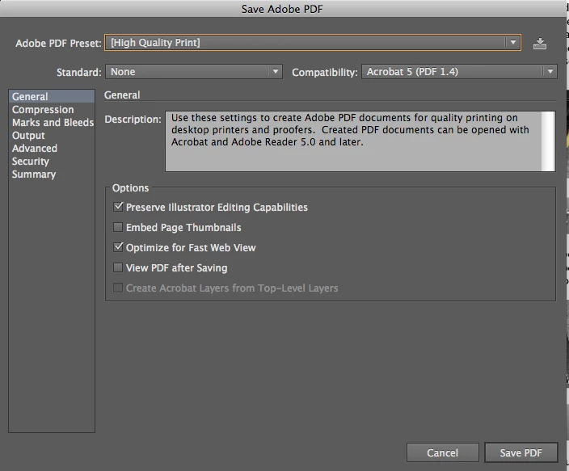Select the Advanced section
The width and height of the screenshot is (569, 471).
coord(52,149)
